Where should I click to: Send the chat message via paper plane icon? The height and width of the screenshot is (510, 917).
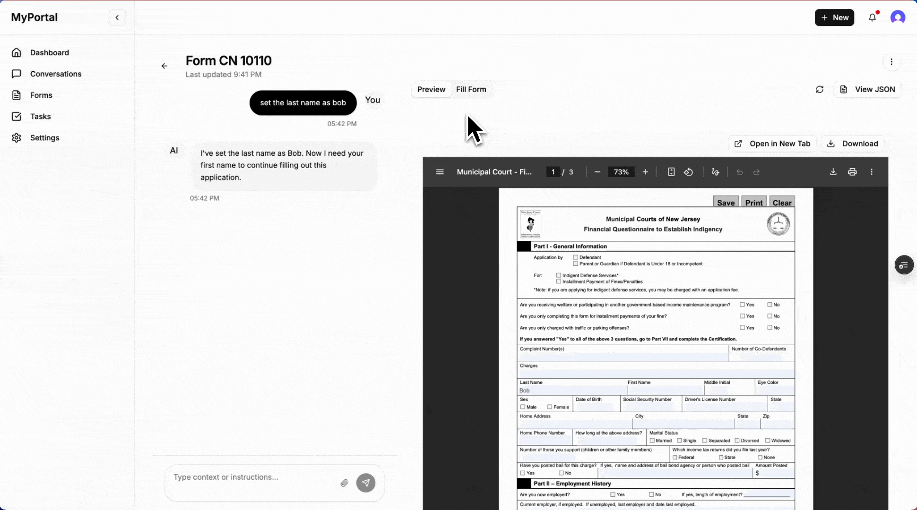pos(366,483)
